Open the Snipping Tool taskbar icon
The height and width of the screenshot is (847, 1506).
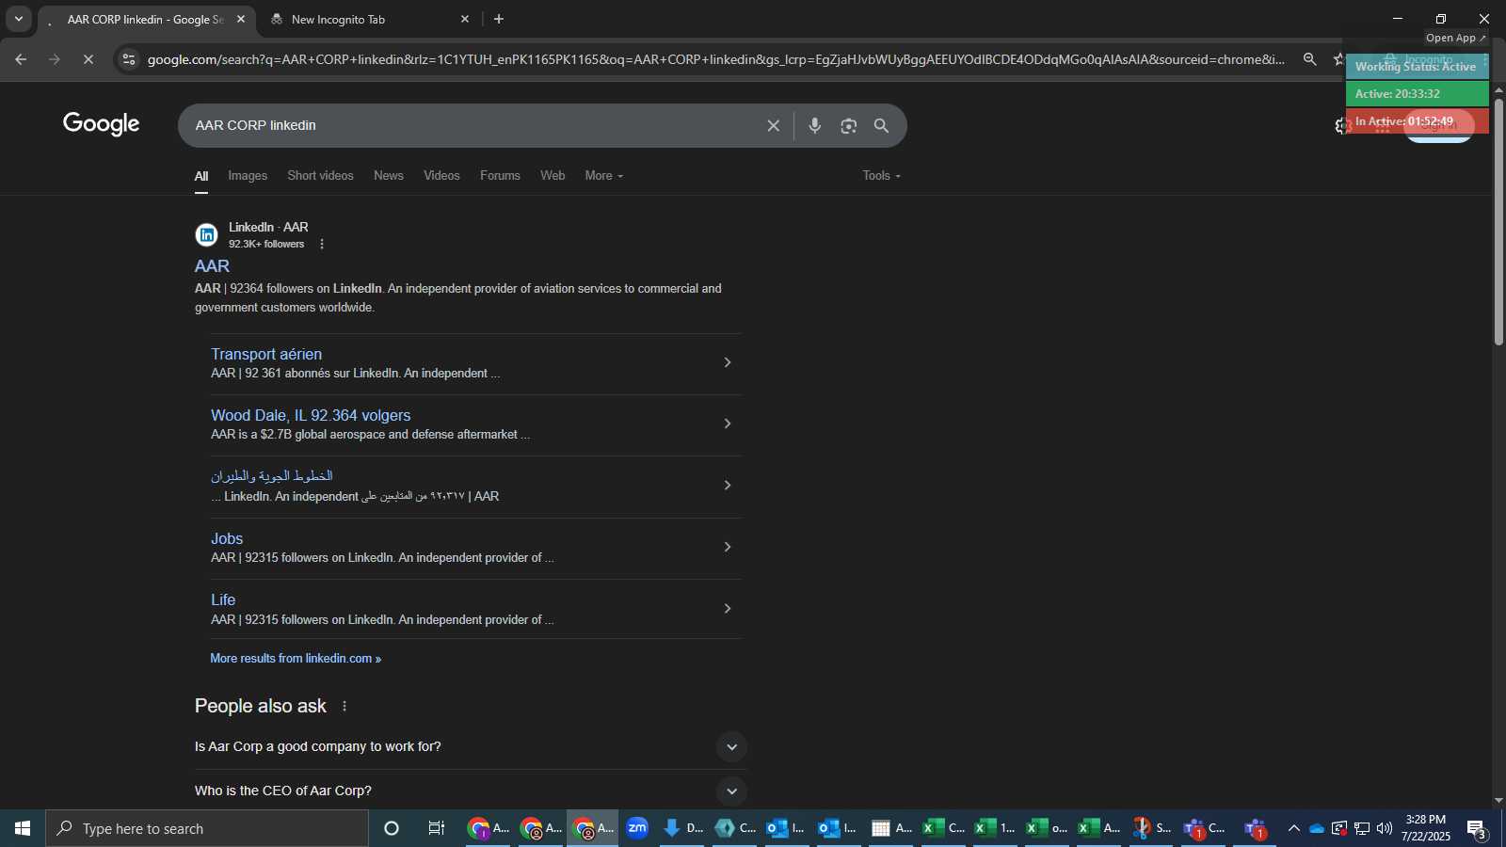pos(1153,828)
